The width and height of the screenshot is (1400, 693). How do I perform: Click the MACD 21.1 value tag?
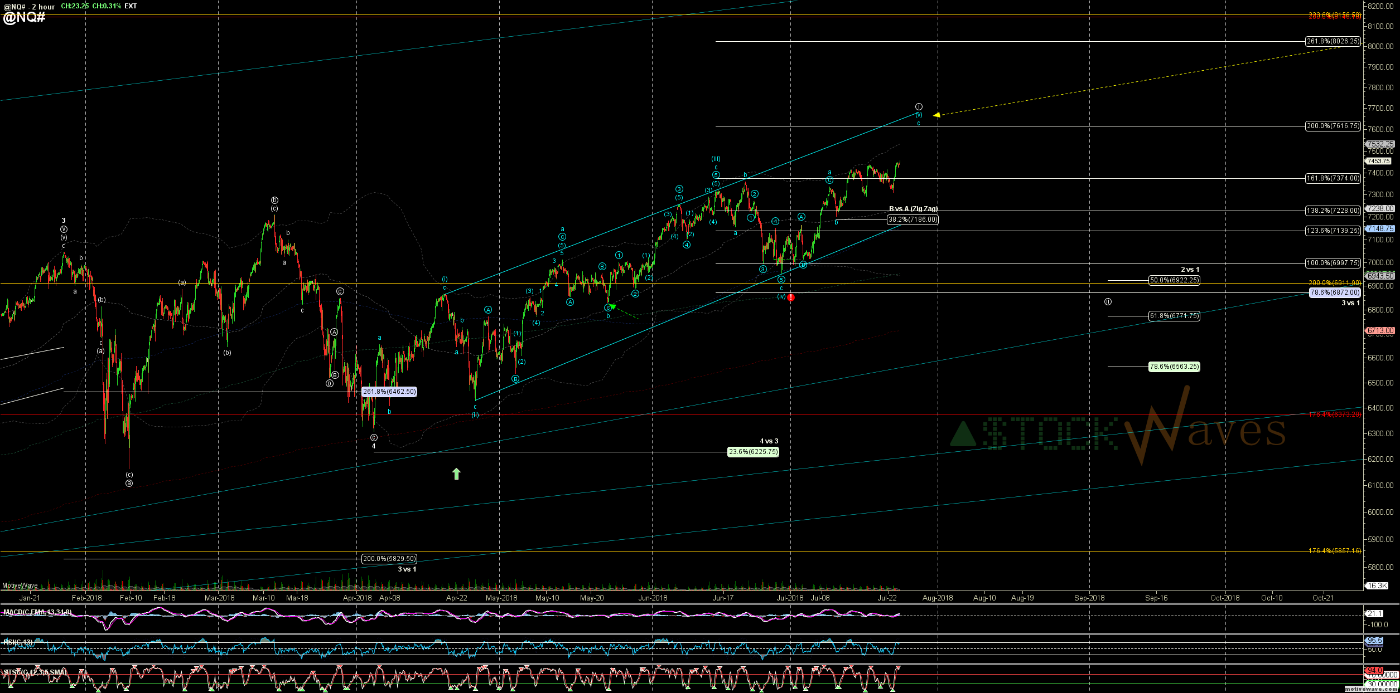point(1373,614)
